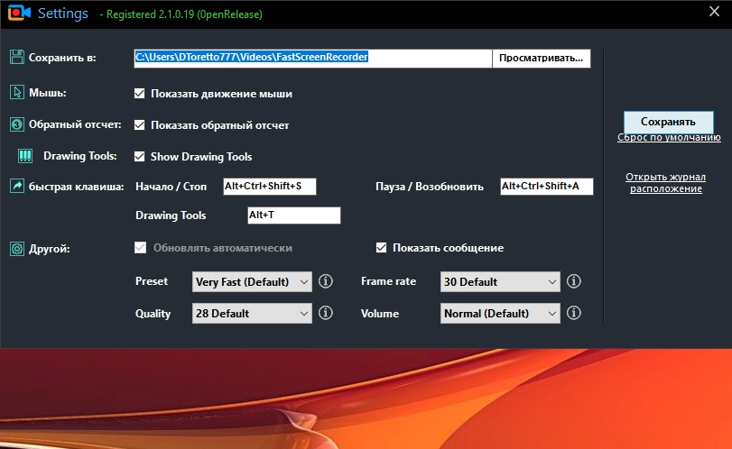
Task: Click the Settings title text
Action: (x=63, y=14)
